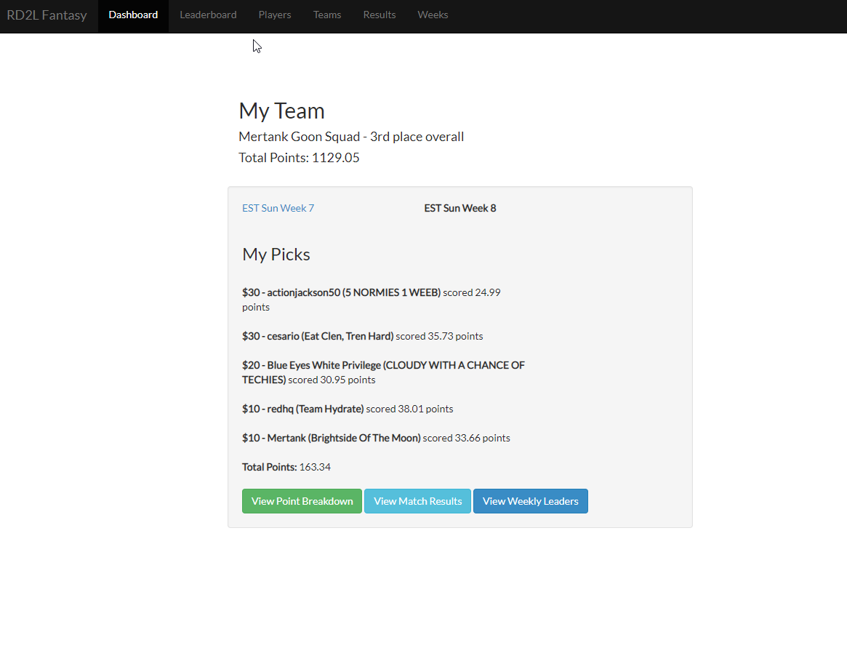847x672 pixels.
Task: Select the redhq Team Hydrate pick
Action: click(303, 409)
